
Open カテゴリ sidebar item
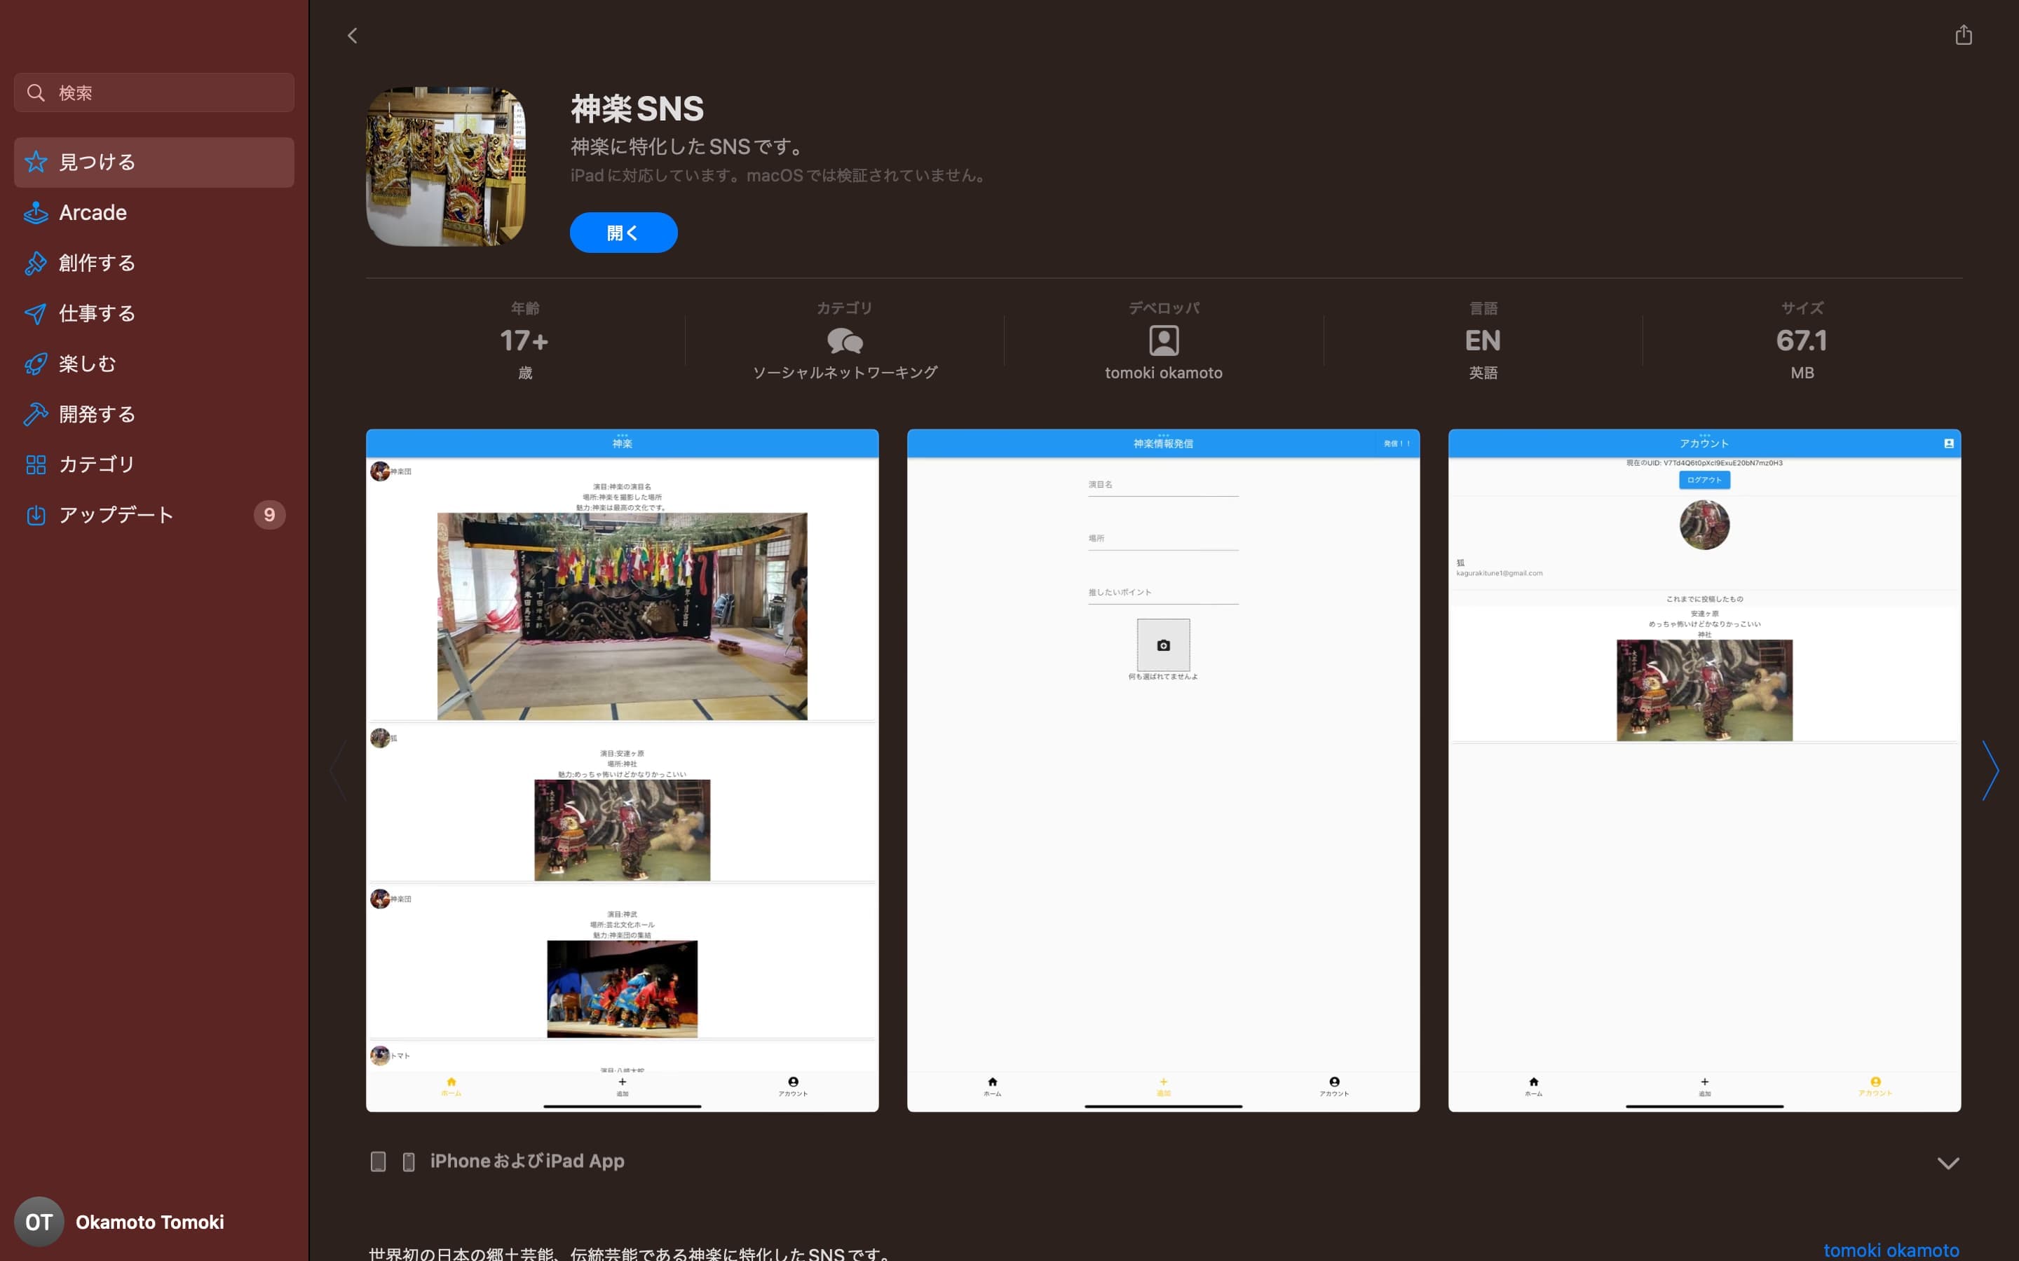pyautogui.click(x=154, y=464)
